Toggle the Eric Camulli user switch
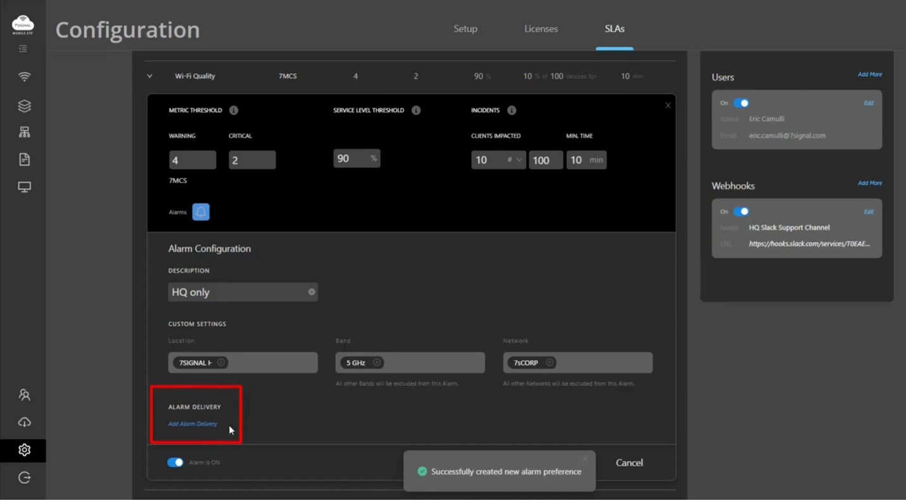The image size is (906, 503). (x=741, y=103)
